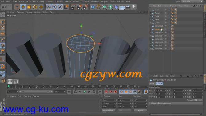Open the Layout dropdown
Image resolution: width=206 pixels, height=116 pixels.
pyautogui.click(x=192, y=2)
